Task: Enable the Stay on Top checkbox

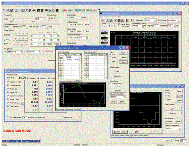Action: [62, 117]
